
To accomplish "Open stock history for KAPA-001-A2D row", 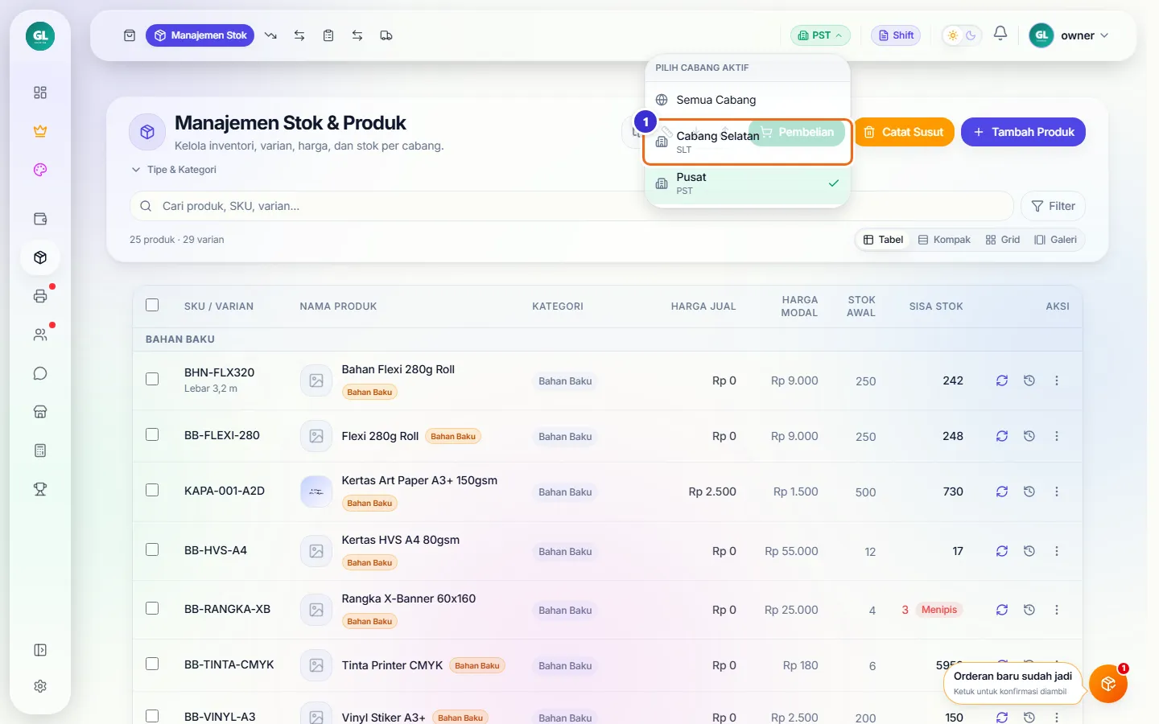I will coord(1029,492).
